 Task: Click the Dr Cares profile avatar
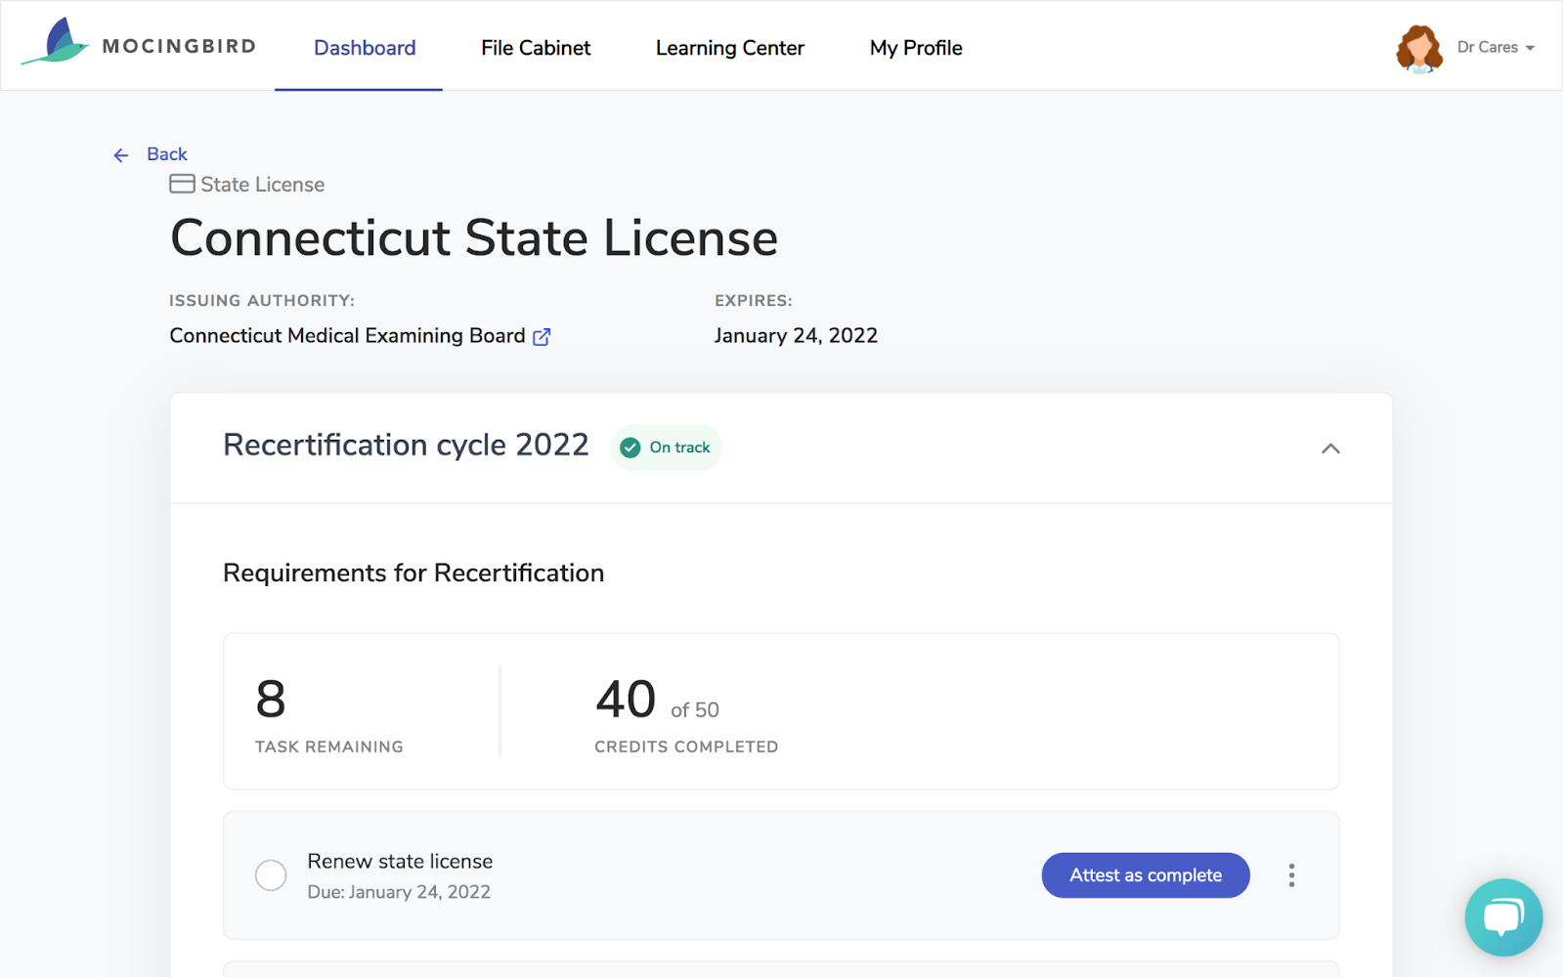click(x=1418, y=48)
